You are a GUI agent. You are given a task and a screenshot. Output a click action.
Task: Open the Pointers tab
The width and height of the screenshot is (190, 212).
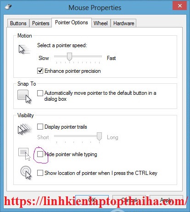pyautogui.click(x=41, y=23)
